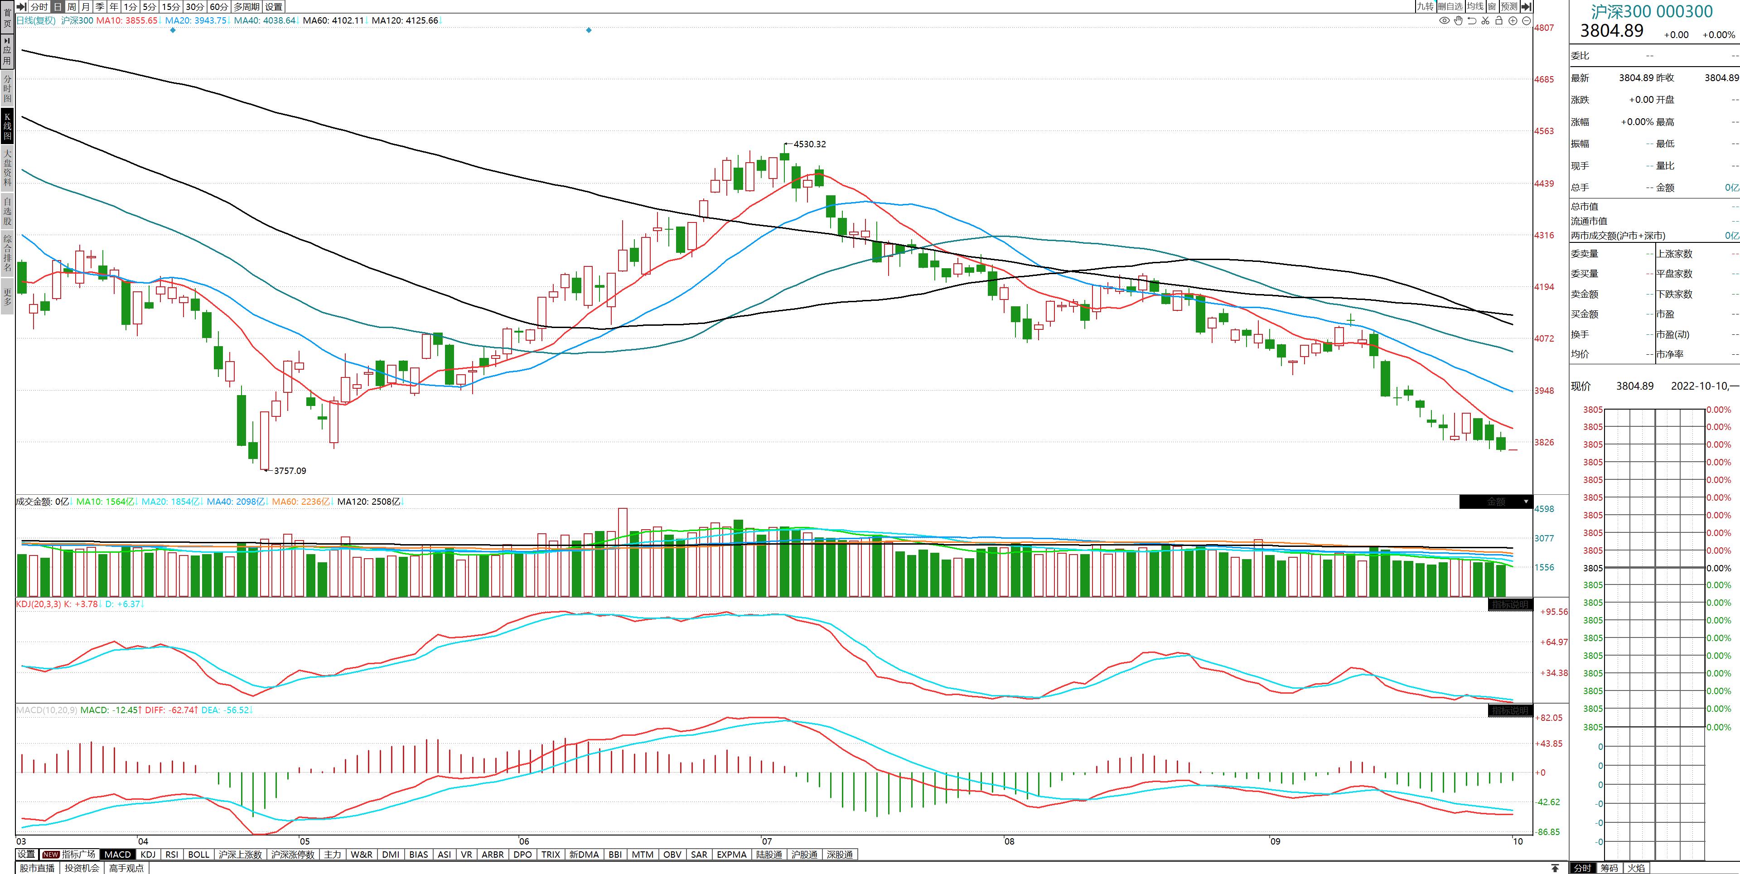Click the arrow icon before 分时 button

[x=22, y=7]
